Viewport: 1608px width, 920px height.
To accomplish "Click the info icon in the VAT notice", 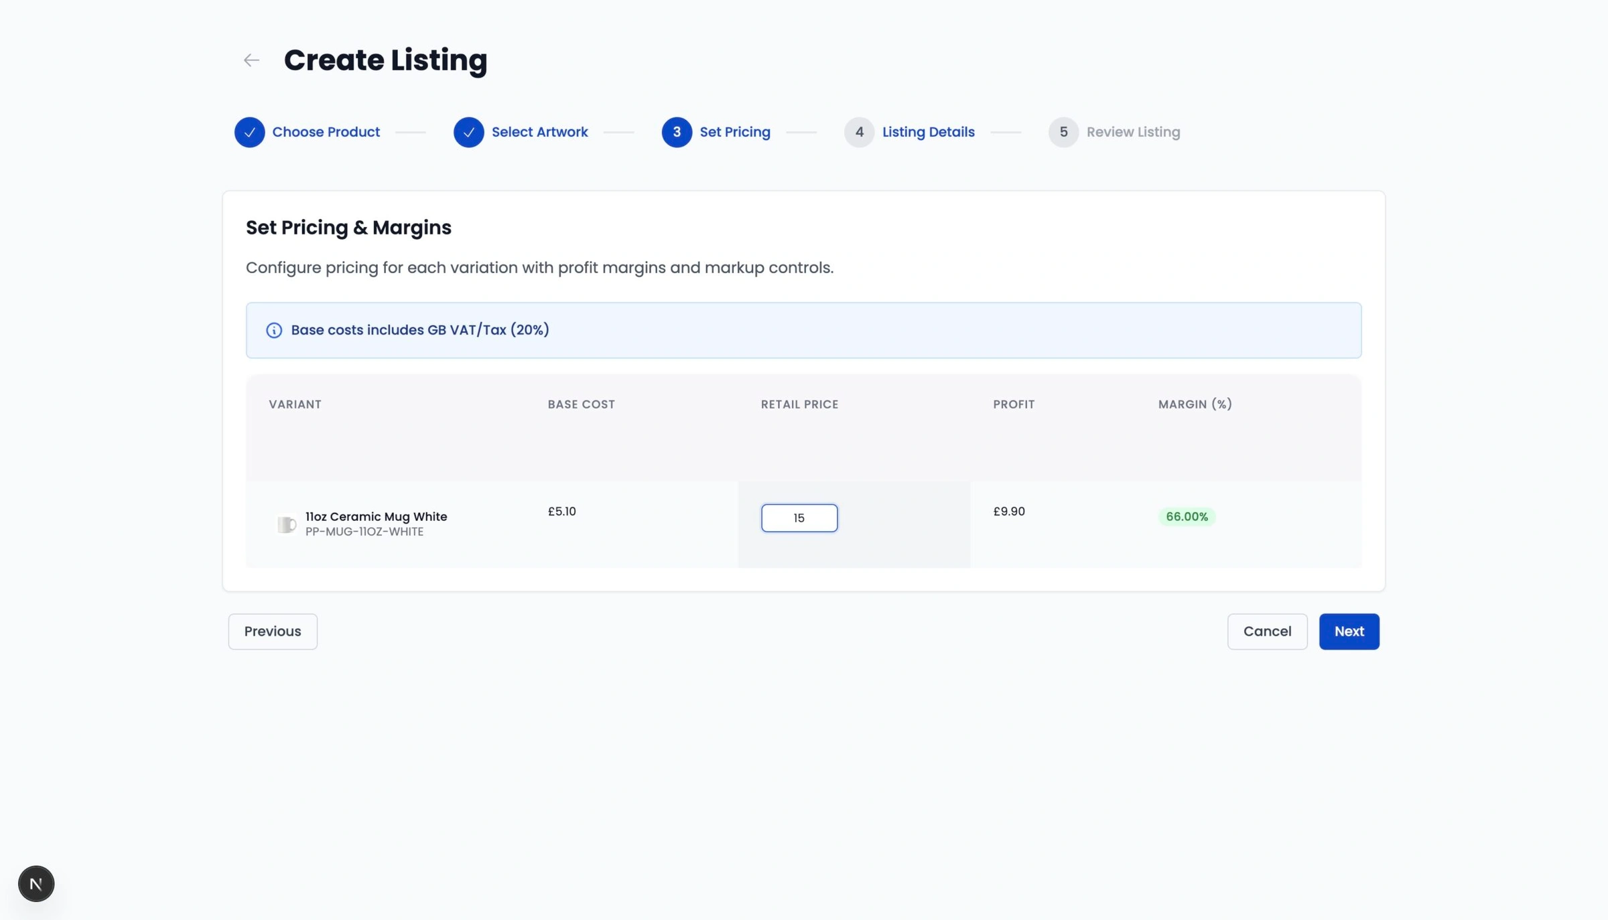I will [x=274, y=330].
